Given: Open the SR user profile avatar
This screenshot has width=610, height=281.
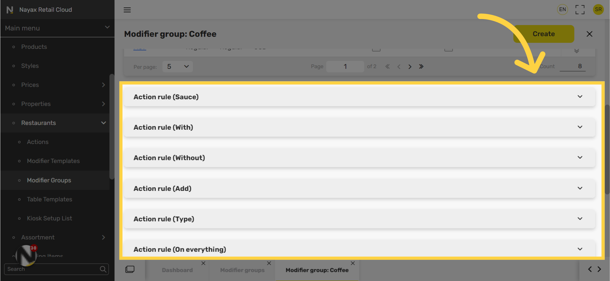Looking at the screenshot, I should pyautogui.click(x=598, y=10).
